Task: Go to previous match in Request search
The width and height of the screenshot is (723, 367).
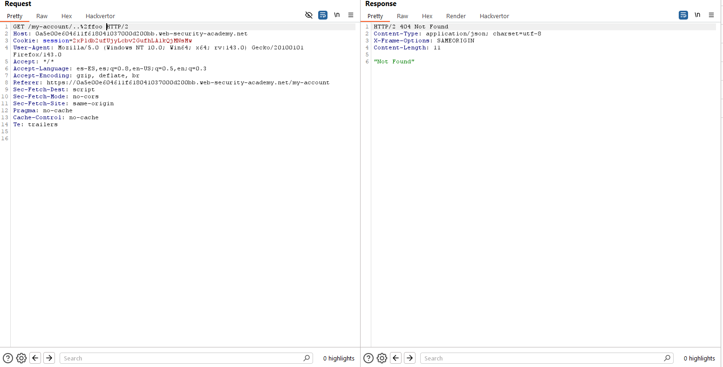Action: [35, 358]
